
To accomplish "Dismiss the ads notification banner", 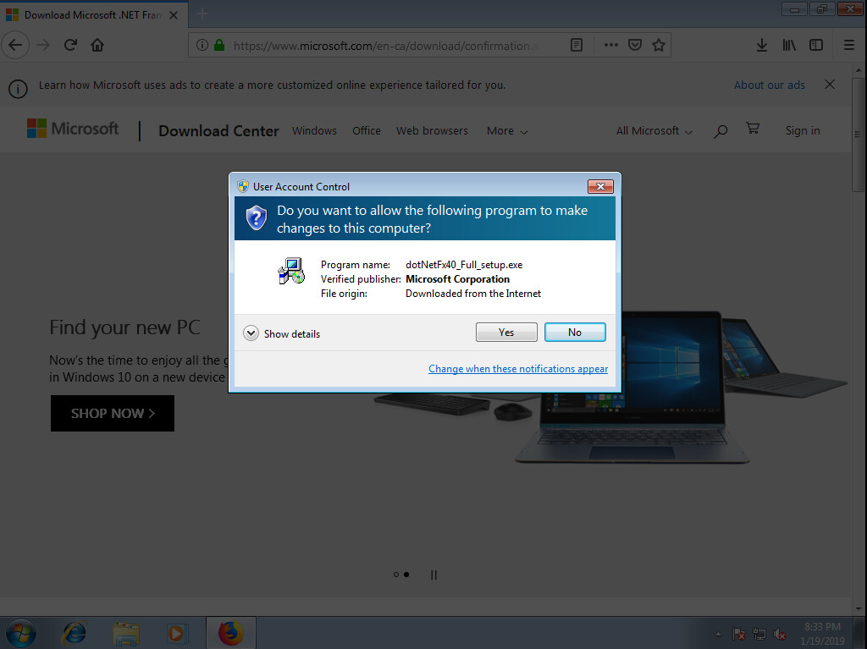I will 830,85.
